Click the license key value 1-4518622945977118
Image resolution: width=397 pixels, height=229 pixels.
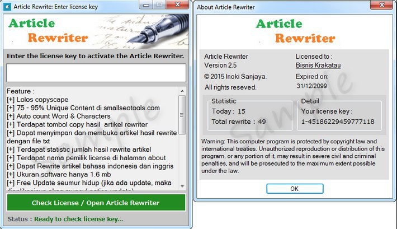pyautogui.click(x=338, y=121)
